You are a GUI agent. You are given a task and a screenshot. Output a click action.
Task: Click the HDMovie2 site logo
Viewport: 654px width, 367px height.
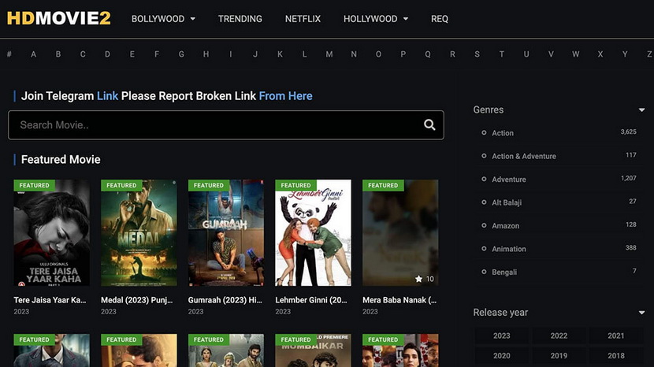(58, 18)
